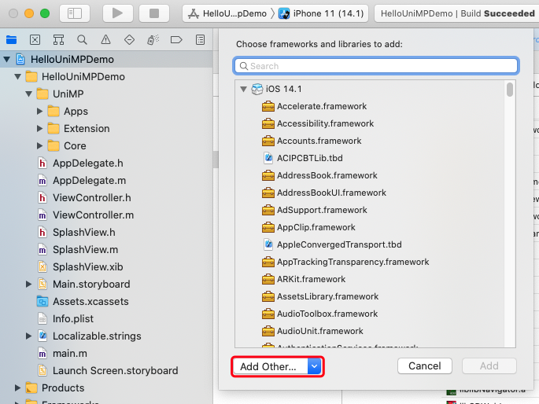Viewport: 539px width, 404px height.
Task: Open the Test navigator diamond icon
Action: (129, 40)
